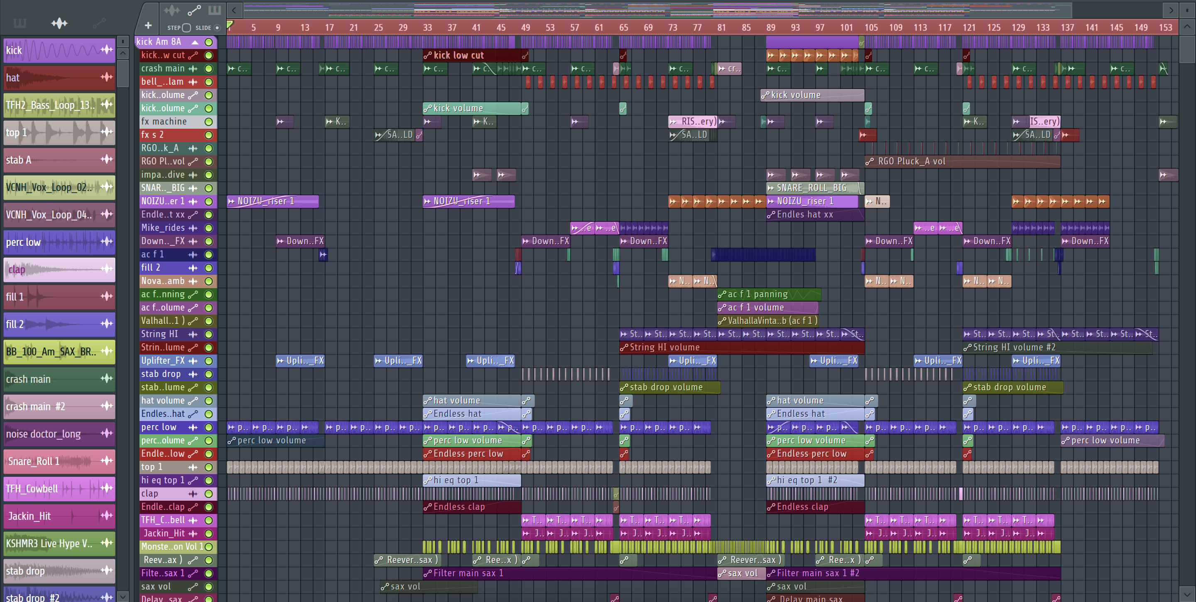Screen dimensions: 1196x602
Task: Click audio icon on NOIZU..er 1 track
Action: pyautogui.click(x=193, y=201)
